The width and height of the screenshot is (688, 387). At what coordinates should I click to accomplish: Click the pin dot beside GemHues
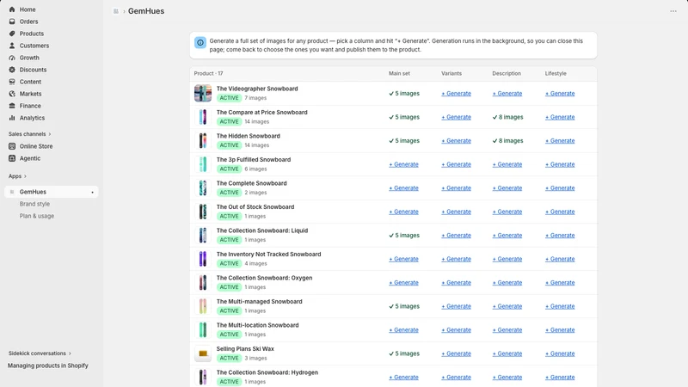click(x=92, y=192)
